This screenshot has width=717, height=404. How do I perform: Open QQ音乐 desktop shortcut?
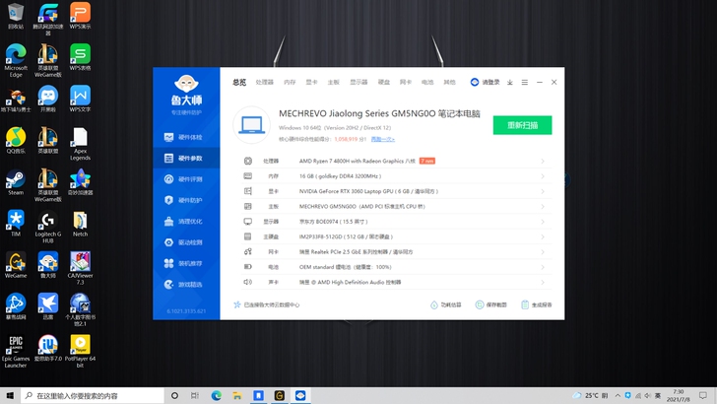(16, 141)
